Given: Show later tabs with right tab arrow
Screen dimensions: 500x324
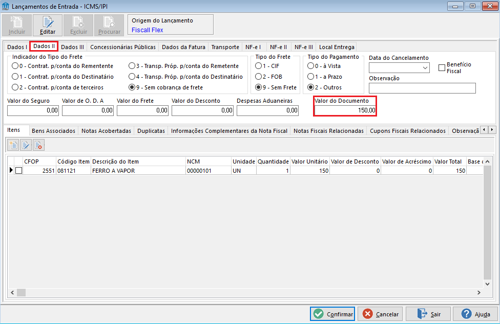Looking at the screenshot, I should 492,130.
